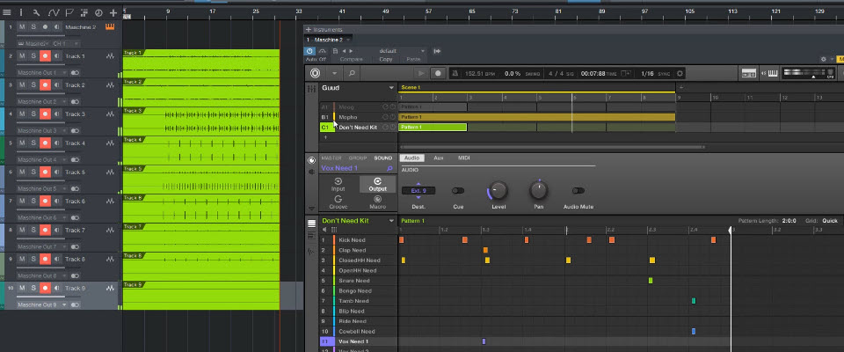The width and height of the screenshot is (844, 352).
Task: Expand the Guud project dropdown
Action: (391, 88)
